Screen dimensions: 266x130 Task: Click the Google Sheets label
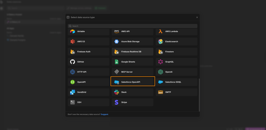[x=128, y=62]
